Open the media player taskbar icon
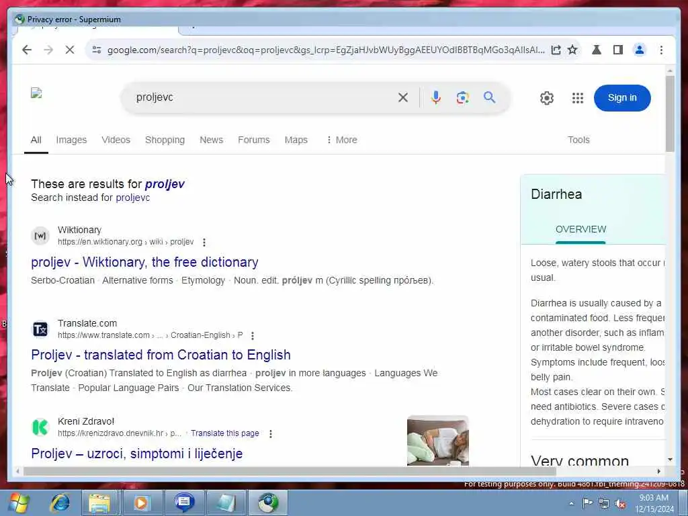Screen dimensions: 688x516 141,503
